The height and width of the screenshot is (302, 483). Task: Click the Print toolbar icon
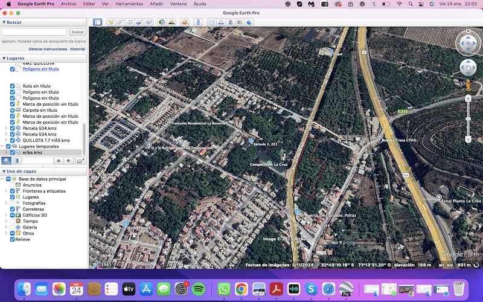[x=221, y=22]
